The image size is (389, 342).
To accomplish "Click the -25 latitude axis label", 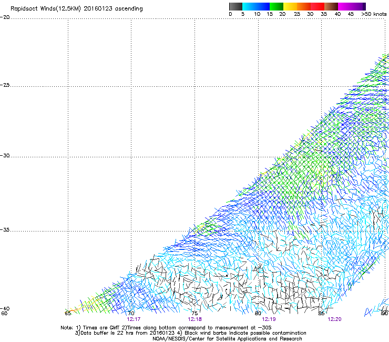I will click(x=5, y=85).
